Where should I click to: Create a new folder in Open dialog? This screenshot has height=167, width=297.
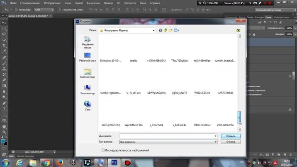171,30
